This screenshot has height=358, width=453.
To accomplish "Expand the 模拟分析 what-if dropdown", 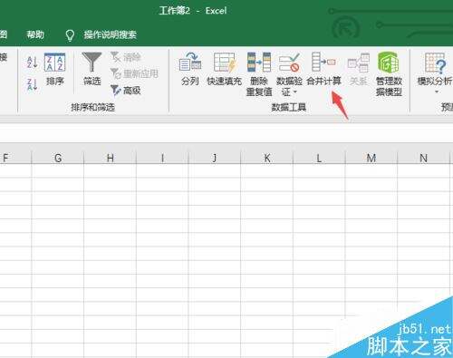I will pos(437,92).
